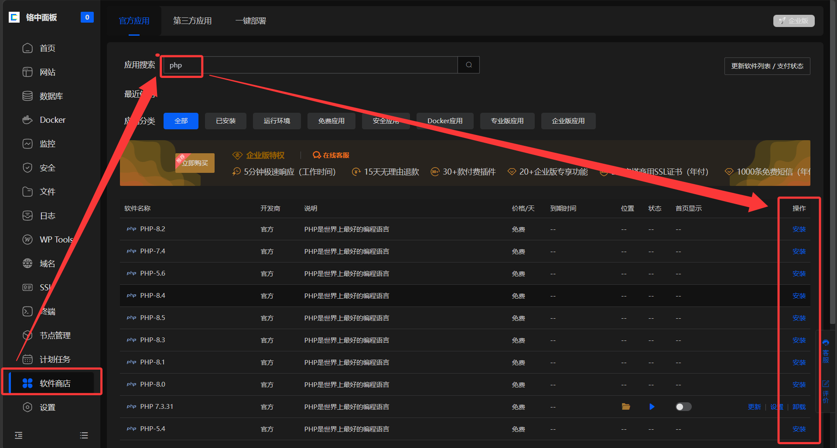Install PHP-8.4 via its 安装 link
Screen dimensions: 837x448
(799, 296)
